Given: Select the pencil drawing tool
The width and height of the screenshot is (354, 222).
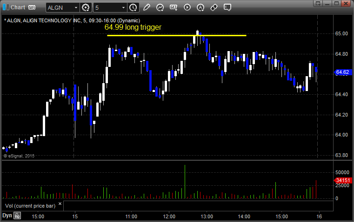Looking at the screenshot, I should (147, 7).
